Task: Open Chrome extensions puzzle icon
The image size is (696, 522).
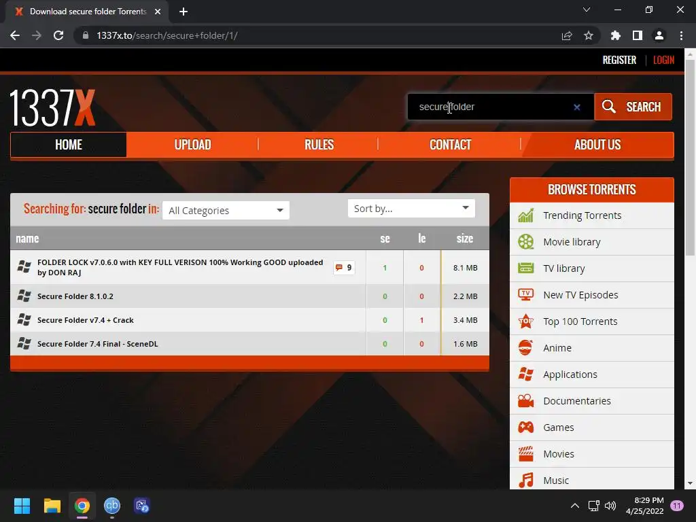Action: pos(616,35)
